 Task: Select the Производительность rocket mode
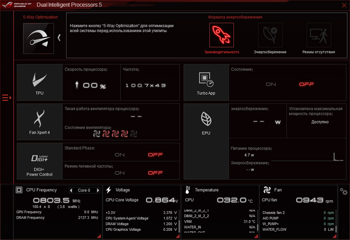222,35
